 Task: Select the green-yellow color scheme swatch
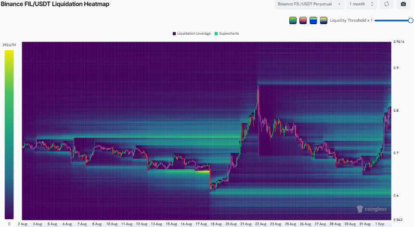point(293,20)
